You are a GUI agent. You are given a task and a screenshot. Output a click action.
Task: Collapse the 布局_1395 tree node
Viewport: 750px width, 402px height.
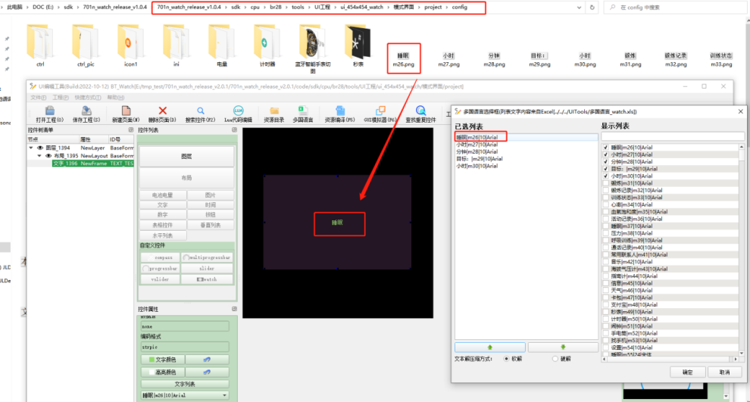coord(39,156)
